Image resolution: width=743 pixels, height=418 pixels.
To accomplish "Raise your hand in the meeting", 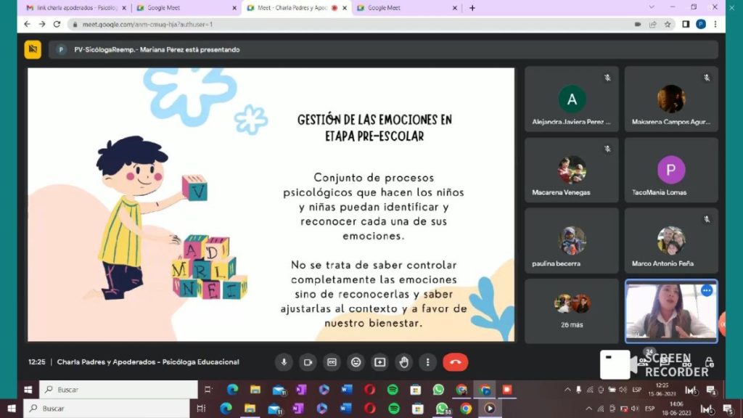I will (403, 362).
